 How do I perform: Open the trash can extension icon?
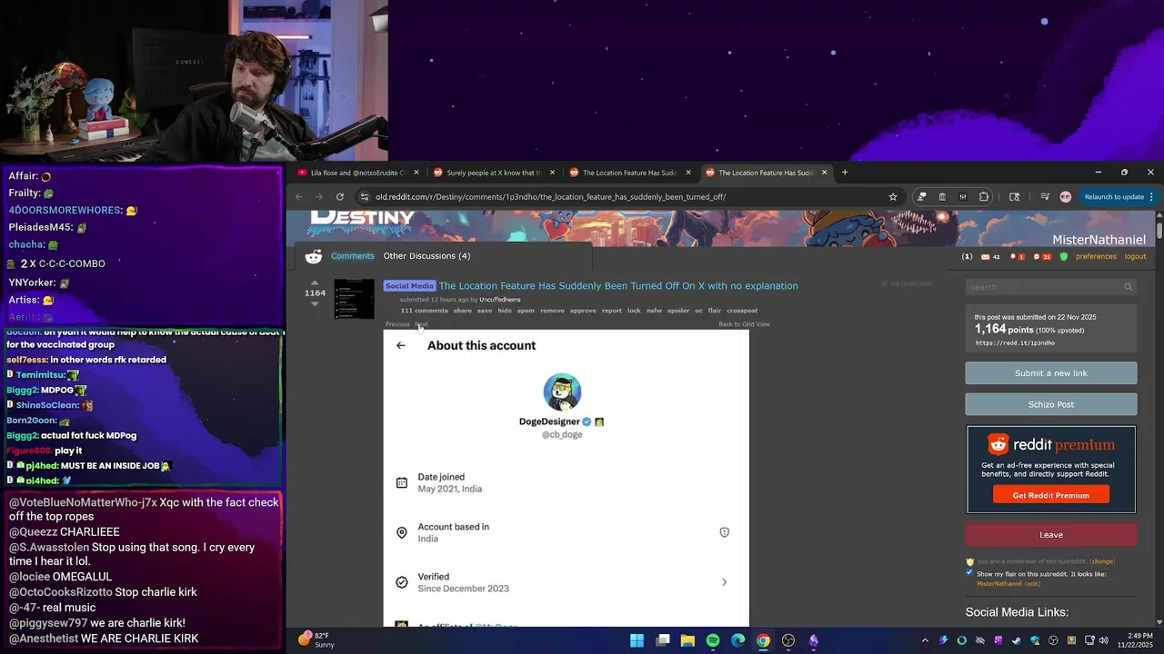(x=942, y=197)
